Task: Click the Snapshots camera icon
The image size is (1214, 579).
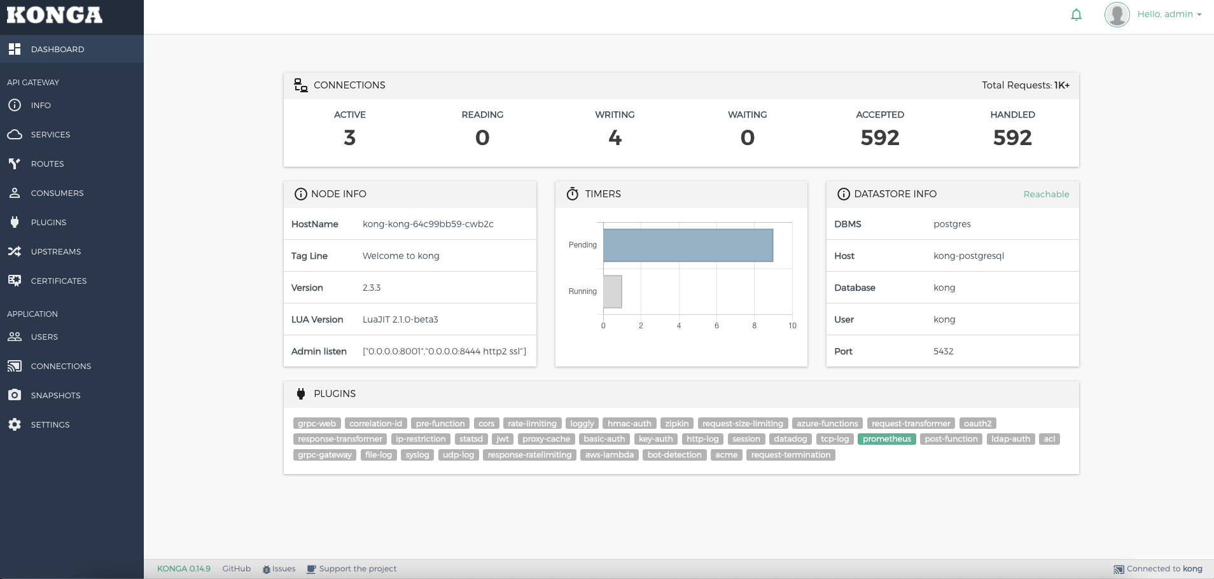Action: tap(15, 395)
